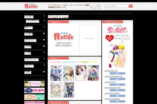Viewport: 157px width, 104px height.
Task: Open ルチルコレクション in the sidebar
Action: (x=30, y=40)
